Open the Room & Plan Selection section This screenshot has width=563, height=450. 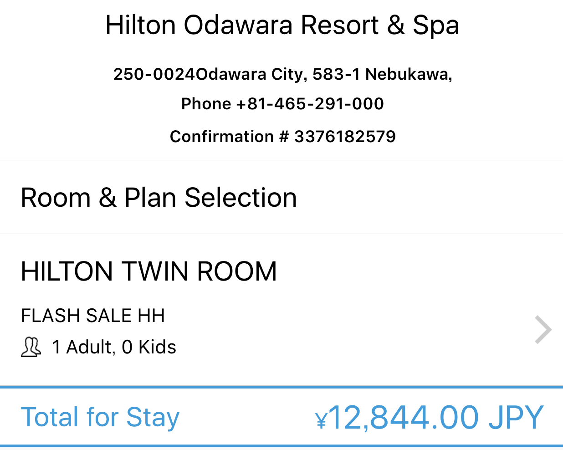[281, 197]
